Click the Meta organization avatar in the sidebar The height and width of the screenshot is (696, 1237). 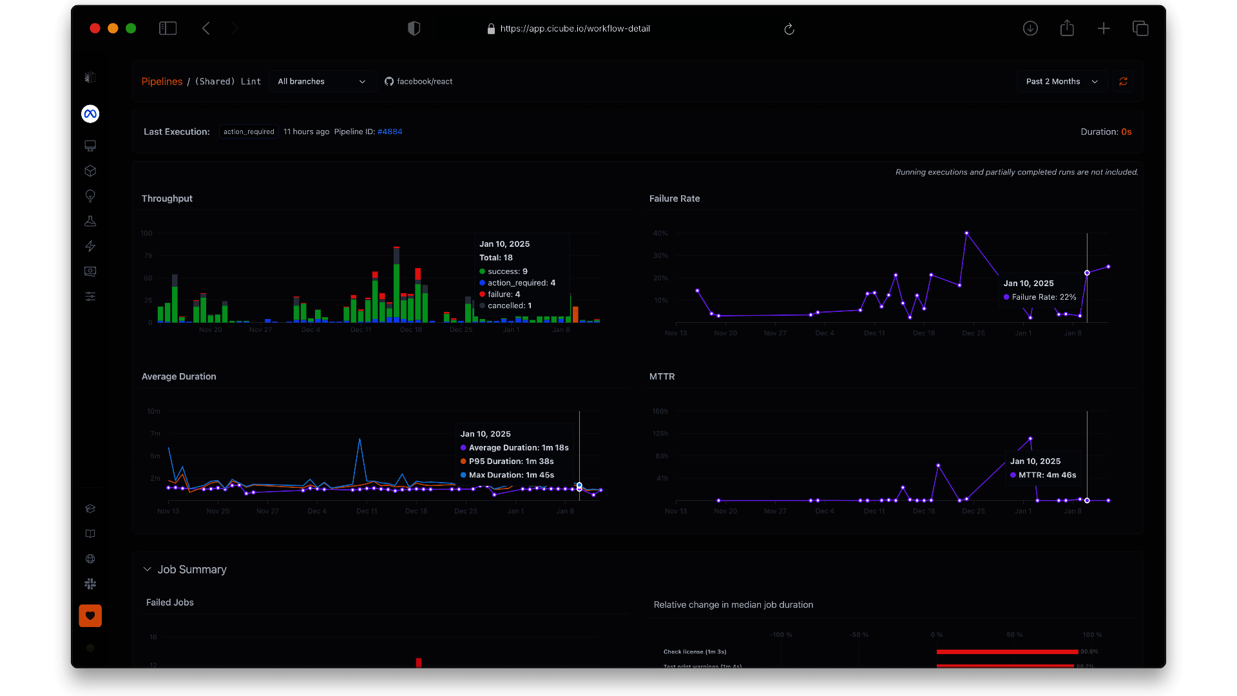(90, 114)
